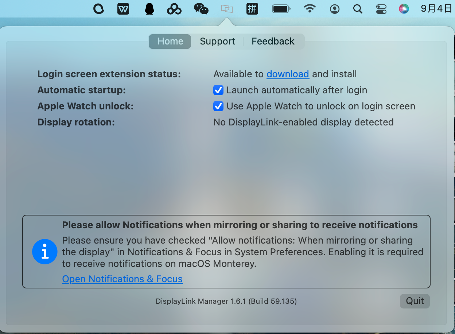Uncheck Launch automatically after login
The width and height of the screenshot is (455, 334).
[218, 90]
